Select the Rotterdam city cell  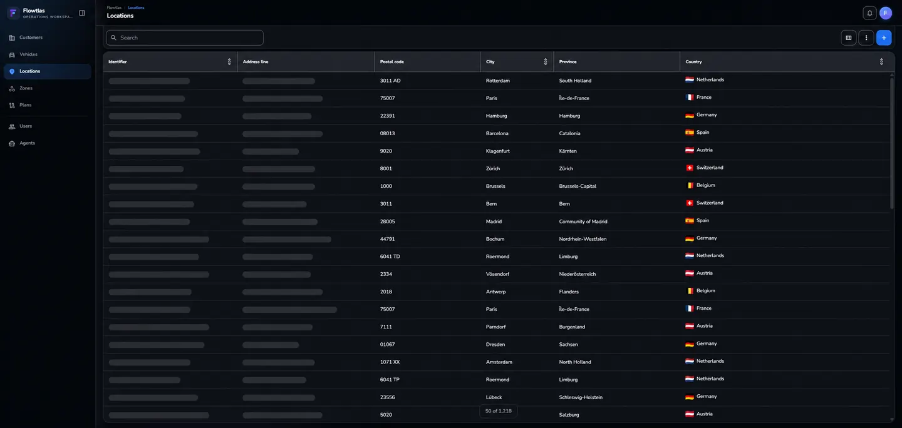click(x=498, y=81)
